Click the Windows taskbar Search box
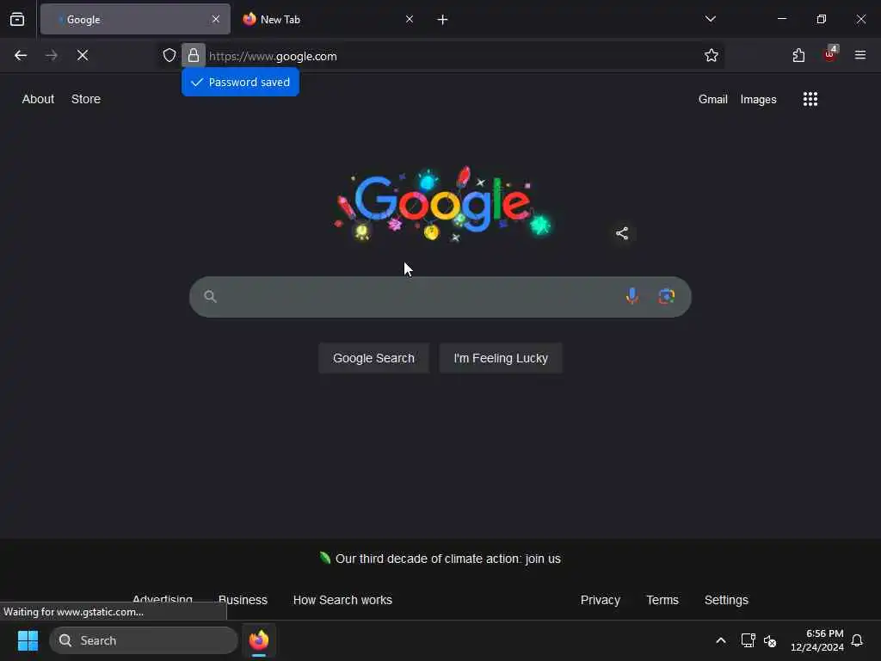 [x=144, y=640]
